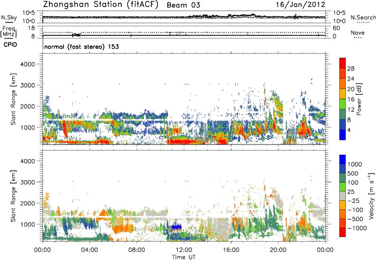
Task: Click the Nave legend label
Action: tap(358, 32)
